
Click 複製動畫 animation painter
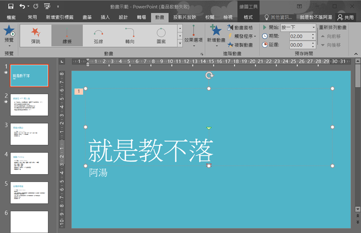pos(241,45)
